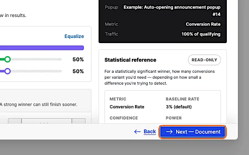The image size is (249, 155).
Task: Click the POWER label
Action: point(173,118)
